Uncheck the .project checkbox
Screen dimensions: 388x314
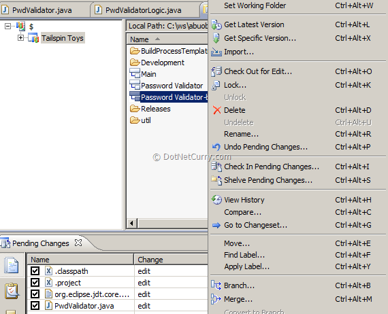(x=35, y=283)
